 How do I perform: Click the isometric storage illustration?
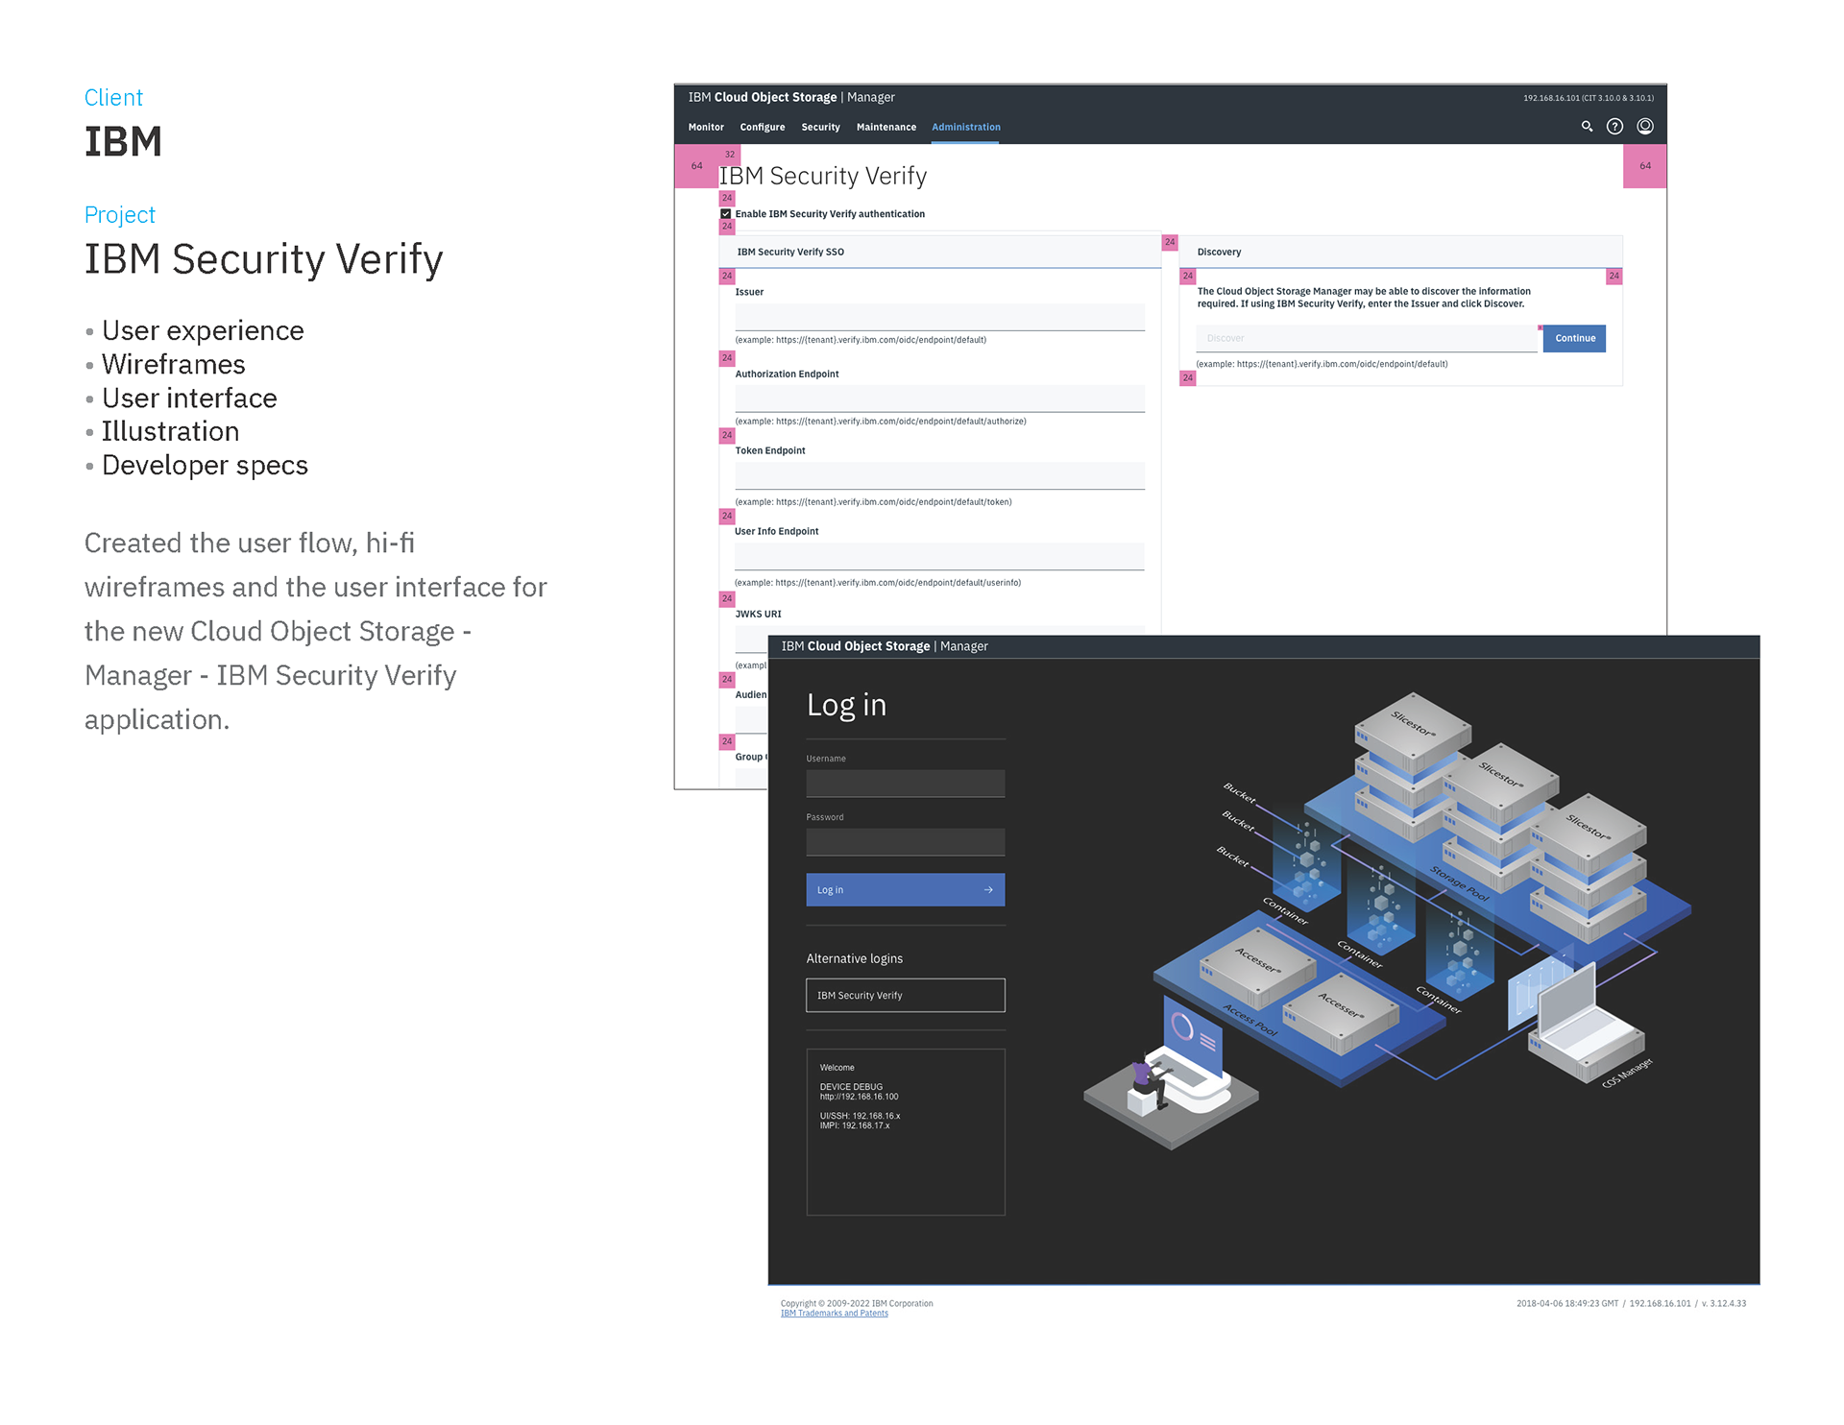click(x=1388, y=922)
